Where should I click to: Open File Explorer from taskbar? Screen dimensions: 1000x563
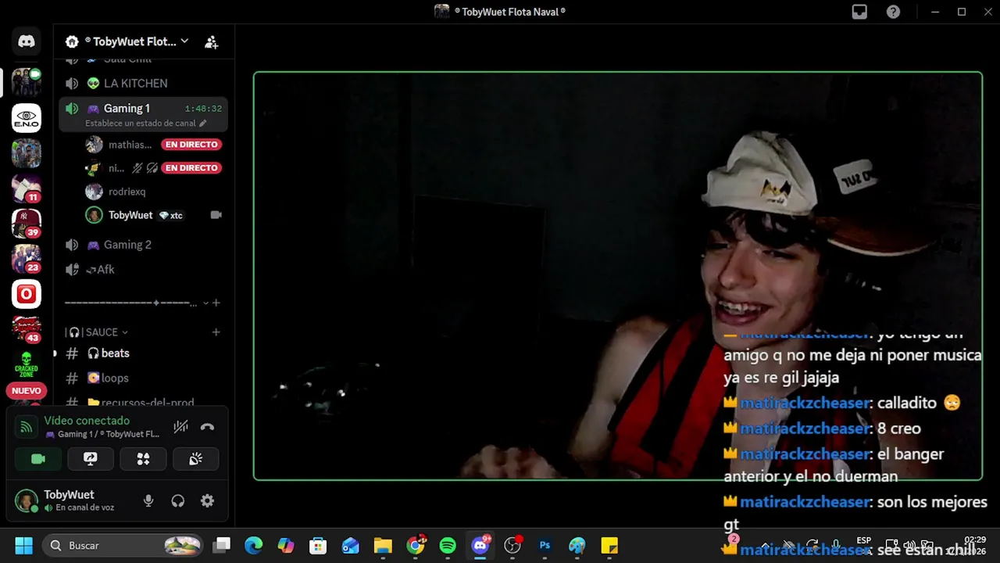[x=383, y=546]
